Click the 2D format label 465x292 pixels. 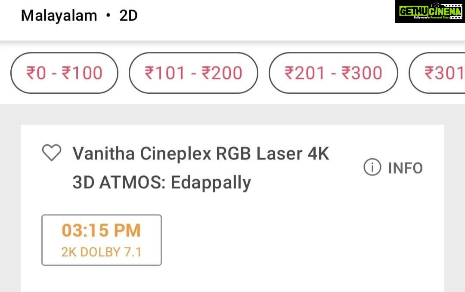point(128,16)
